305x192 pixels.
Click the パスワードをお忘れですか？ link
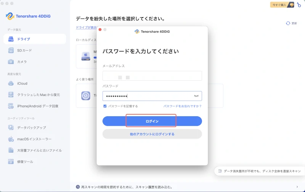click(183, 106)
